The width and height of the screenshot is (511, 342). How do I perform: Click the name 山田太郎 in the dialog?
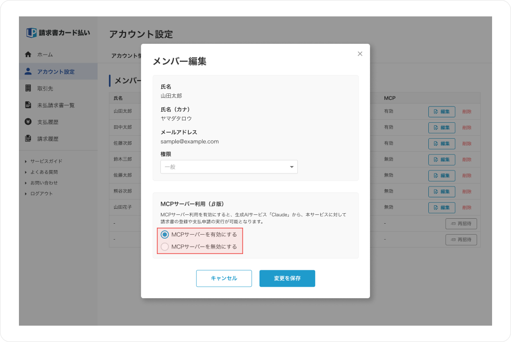pyautogui.click(x=171, y=96)
